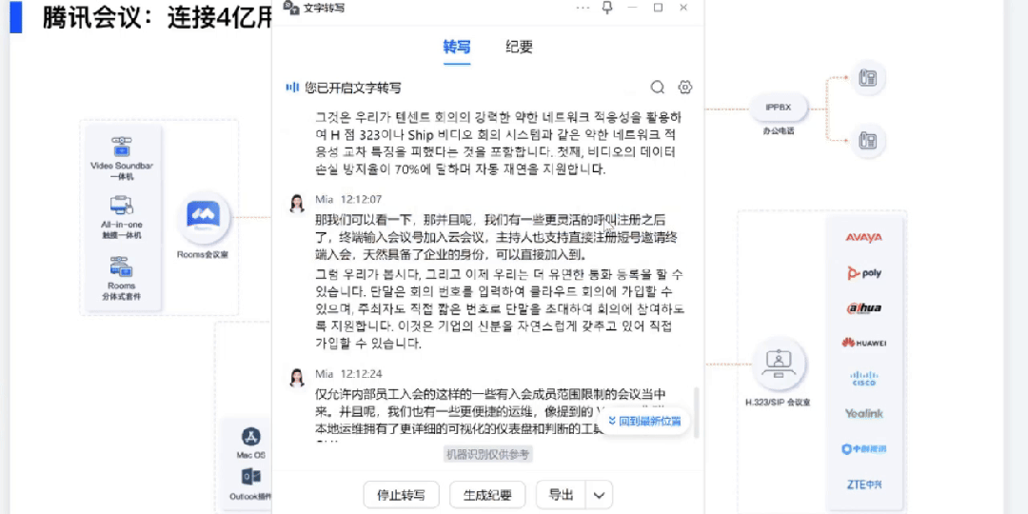Viewport: 1028px width, 514px height.
Task: Click Mia's avatar at 12:12:24
Action: pyautogui.click(x=297, y=378)
